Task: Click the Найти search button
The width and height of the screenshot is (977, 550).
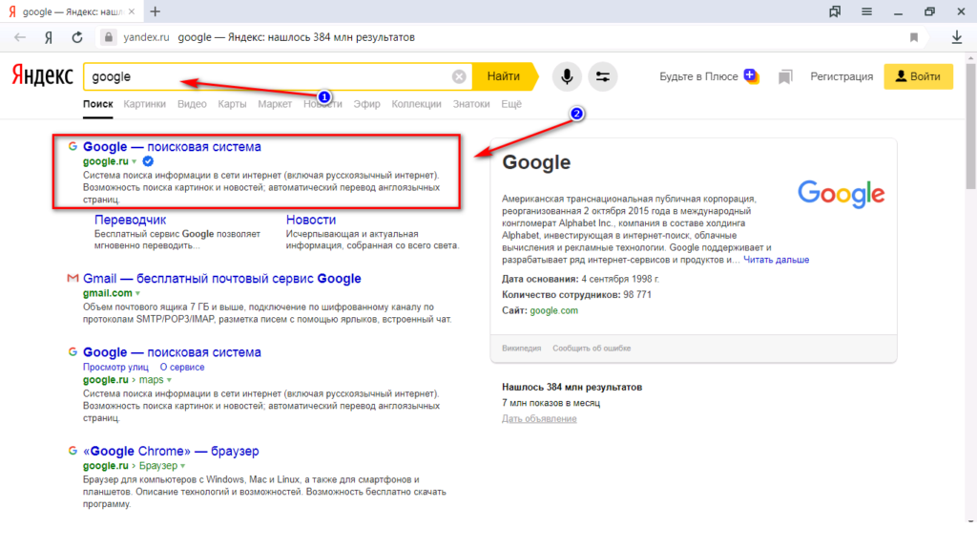Action: [x=504, y=76]
